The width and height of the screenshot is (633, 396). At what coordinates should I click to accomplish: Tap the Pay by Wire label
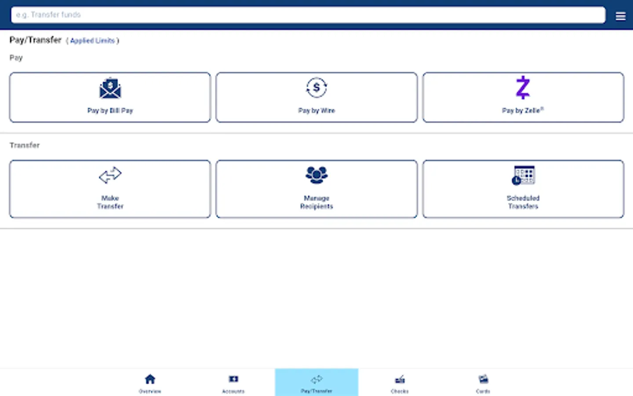point(316,110)
